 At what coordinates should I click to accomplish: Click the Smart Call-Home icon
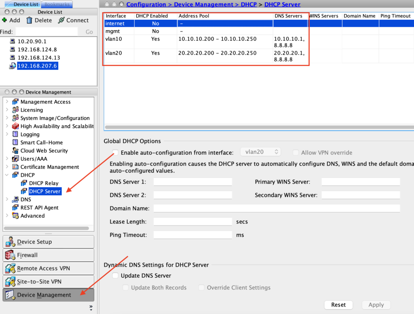pos(15,143)
